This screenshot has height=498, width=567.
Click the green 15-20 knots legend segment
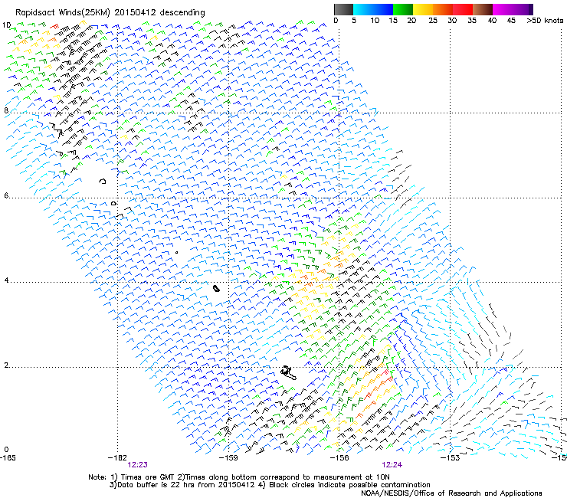(403, 9)
